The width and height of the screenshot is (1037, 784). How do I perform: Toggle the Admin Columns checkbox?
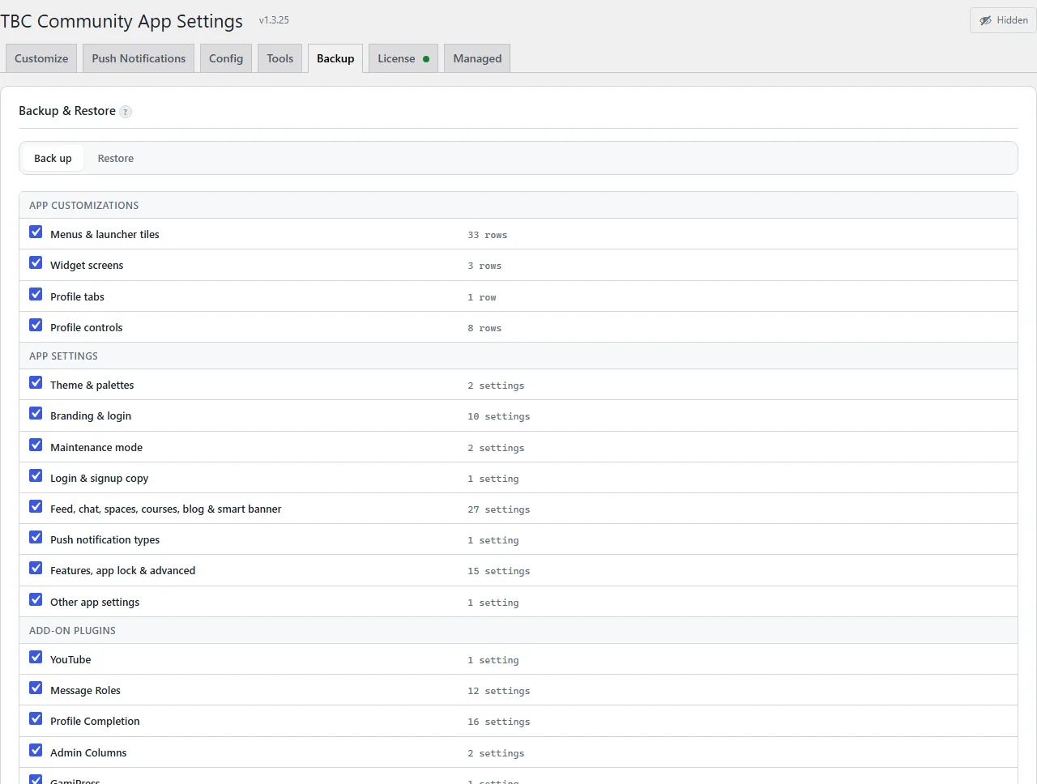pos(36,750)
